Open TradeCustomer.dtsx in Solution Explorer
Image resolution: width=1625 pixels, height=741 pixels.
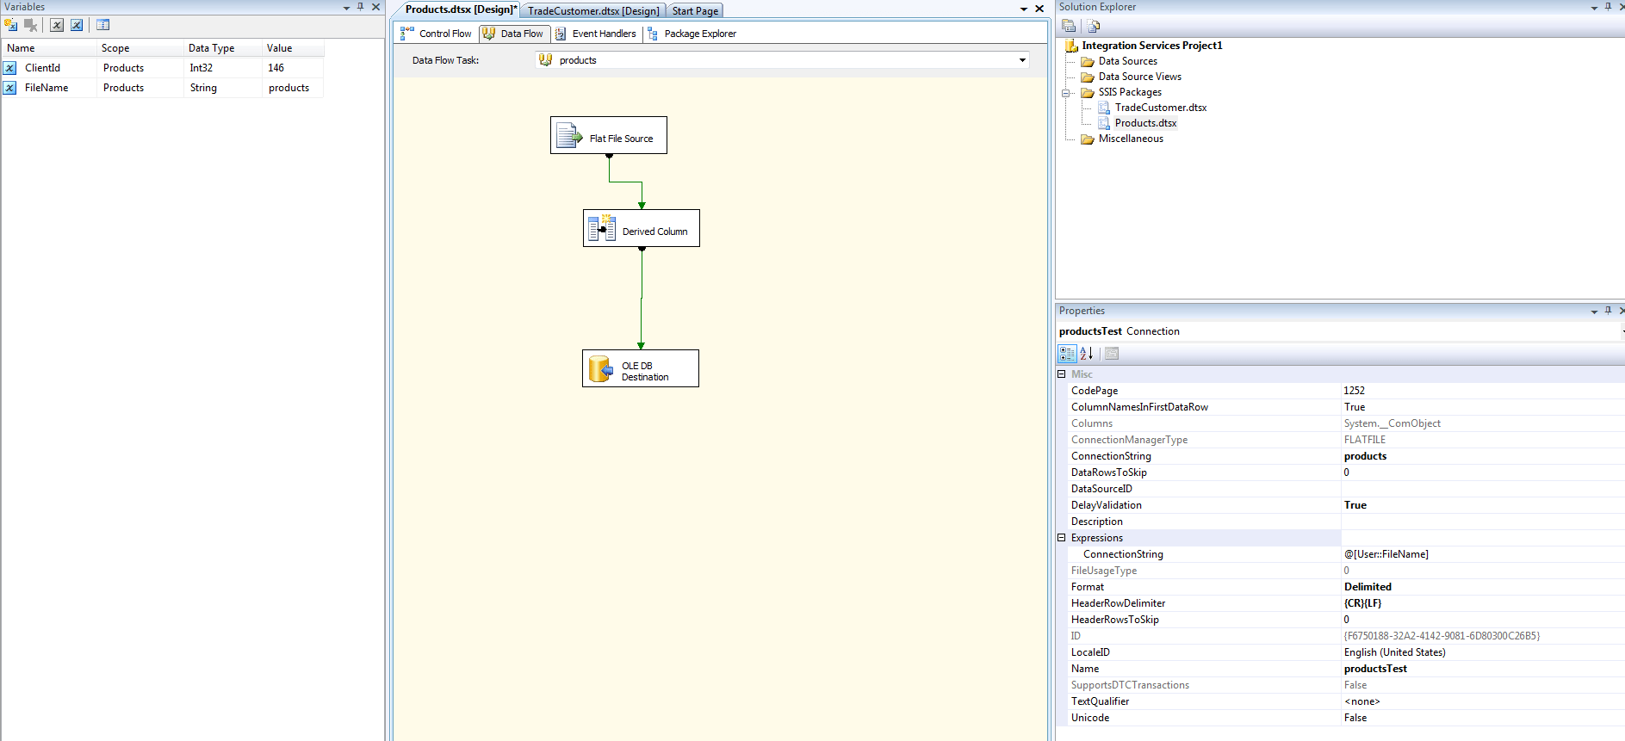(x=1160, y=108)
